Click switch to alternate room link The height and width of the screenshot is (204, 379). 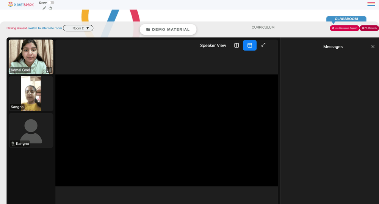point(45,28)
